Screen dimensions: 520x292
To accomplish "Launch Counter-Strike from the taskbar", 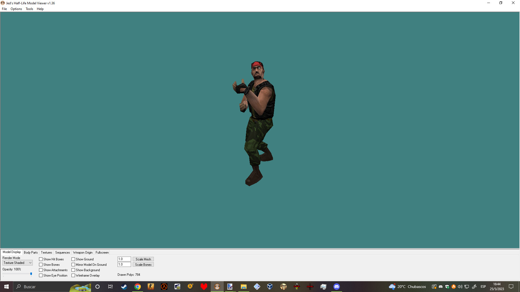I will pyautogui.click(x=151, y=287).
